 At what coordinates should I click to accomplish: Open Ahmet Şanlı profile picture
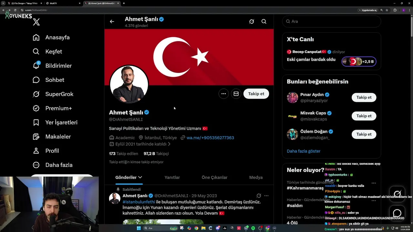point(129,85)
